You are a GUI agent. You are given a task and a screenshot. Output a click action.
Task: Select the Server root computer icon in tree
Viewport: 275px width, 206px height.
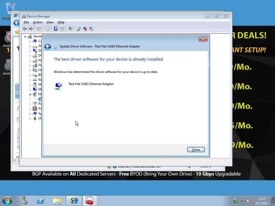[30, 36]
